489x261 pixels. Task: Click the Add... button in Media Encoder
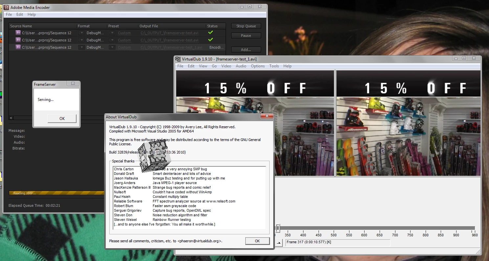(x=246, y=50)
